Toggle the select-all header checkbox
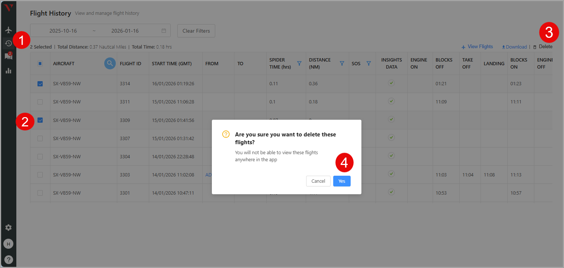 pyautogui.click(x=40, y=63)
